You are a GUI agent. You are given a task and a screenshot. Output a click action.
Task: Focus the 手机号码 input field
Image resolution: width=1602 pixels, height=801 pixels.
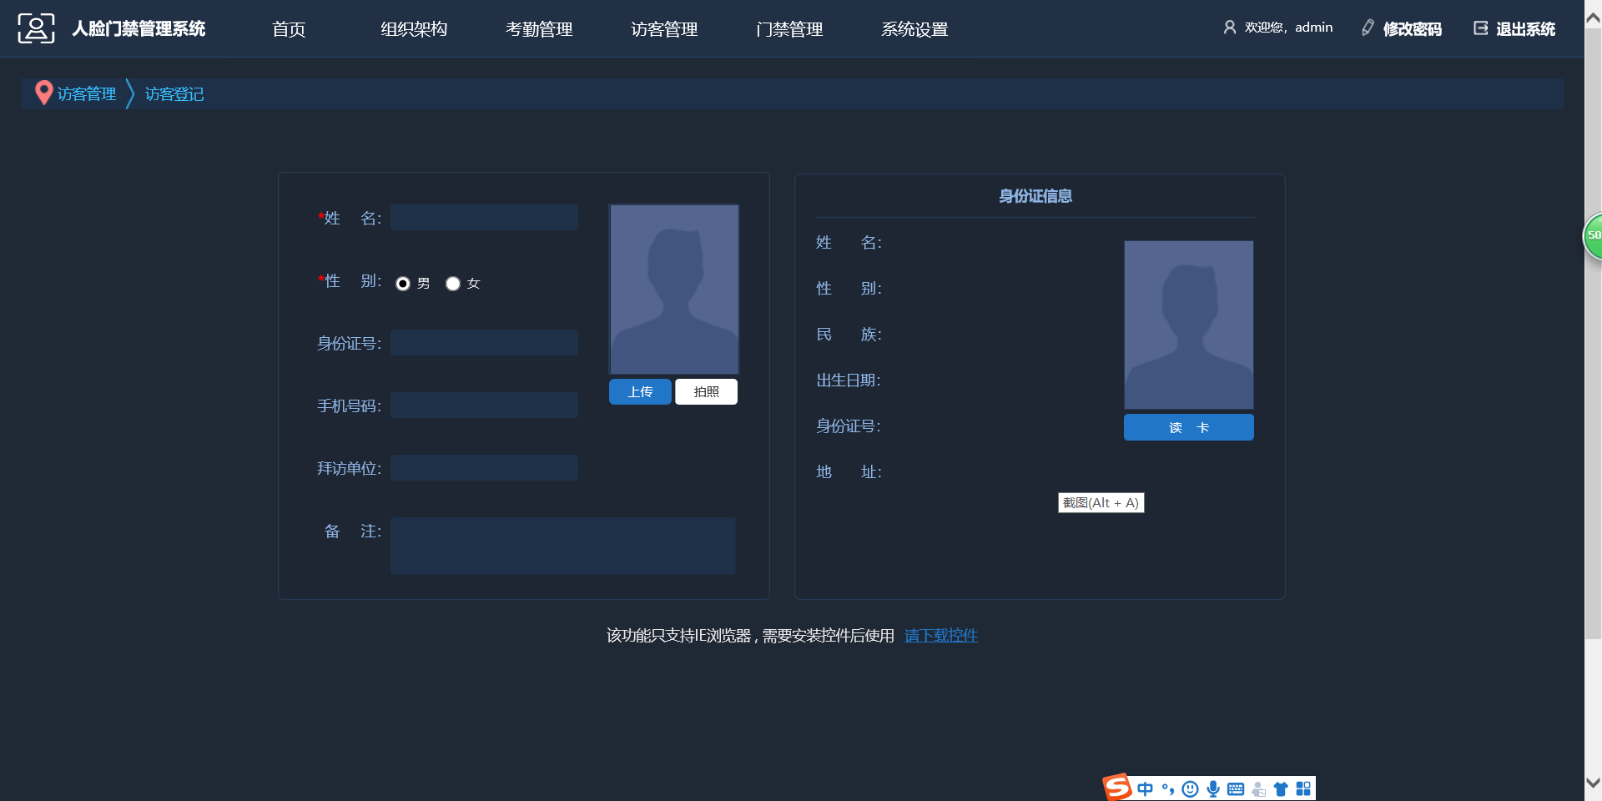484,406
